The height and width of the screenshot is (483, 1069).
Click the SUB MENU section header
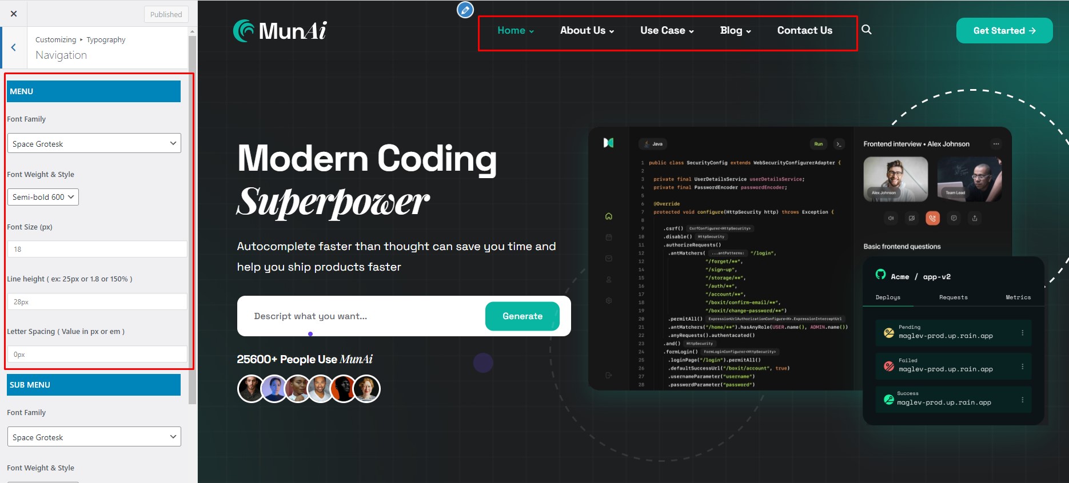click(94, 385)
